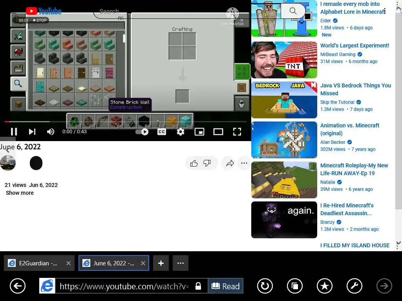Skip to next video
Image resolution: width=402 pixels, height=301 pixels.
[x=32, y=132]
